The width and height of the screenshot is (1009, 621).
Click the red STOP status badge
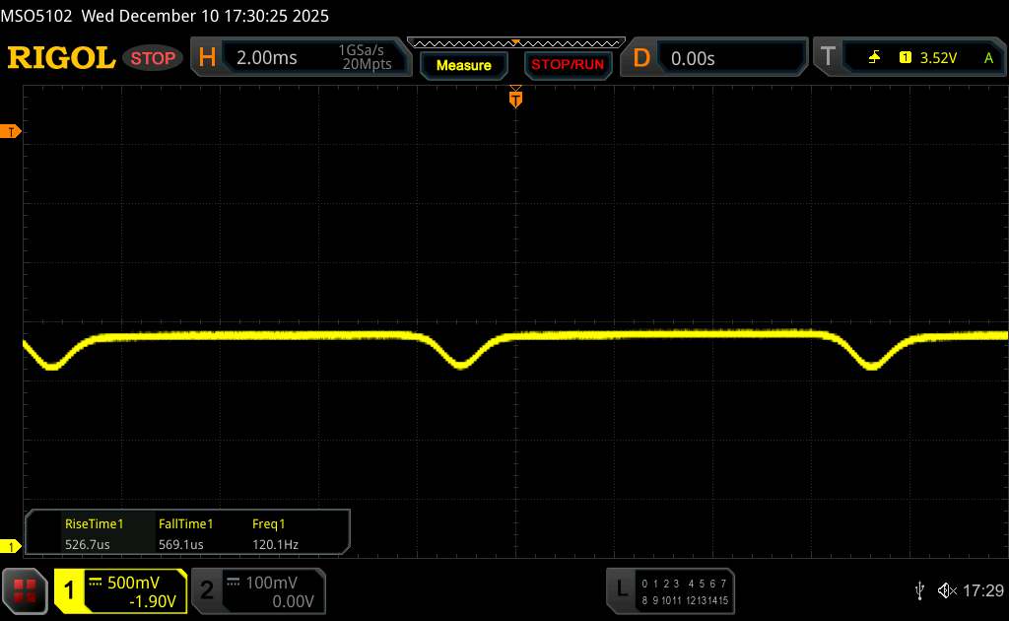tap(154, 58)
